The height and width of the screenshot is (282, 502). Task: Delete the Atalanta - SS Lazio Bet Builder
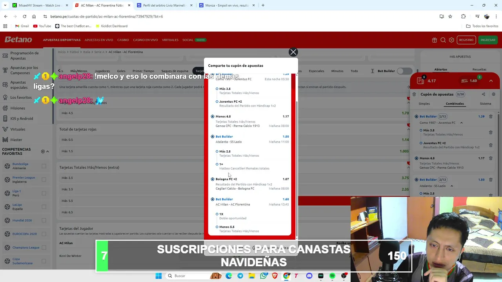[491, 179]
